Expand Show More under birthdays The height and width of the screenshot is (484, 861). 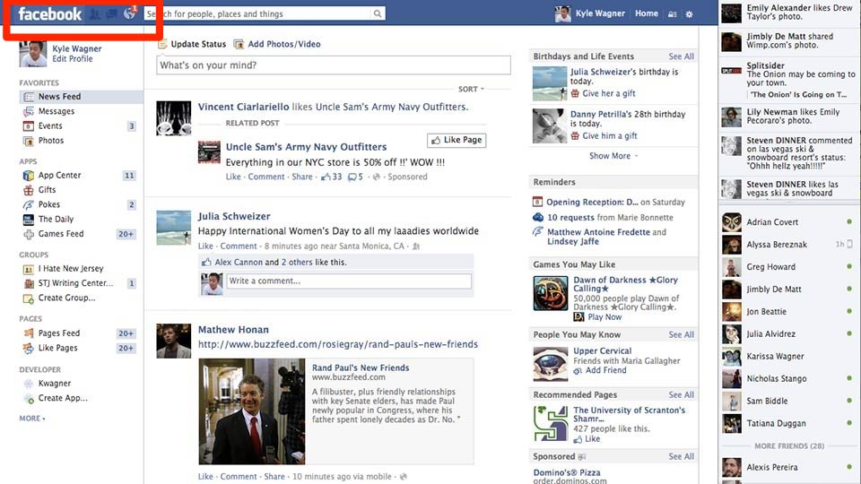coord(613,156)
